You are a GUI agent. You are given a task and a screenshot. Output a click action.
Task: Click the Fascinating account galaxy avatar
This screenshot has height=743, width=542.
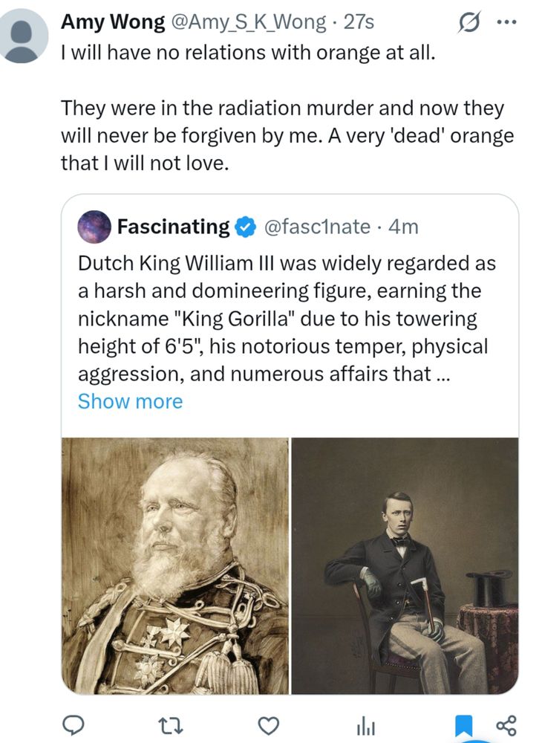point(95,227)
